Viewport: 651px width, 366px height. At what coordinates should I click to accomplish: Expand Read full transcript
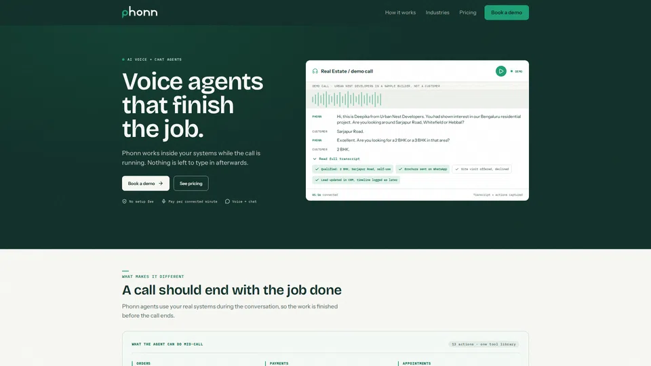pyautogui.click(x=336, y=159)
